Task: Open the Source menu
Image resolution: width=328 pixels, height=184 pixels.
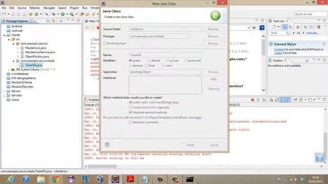Action: coord(22,8)
